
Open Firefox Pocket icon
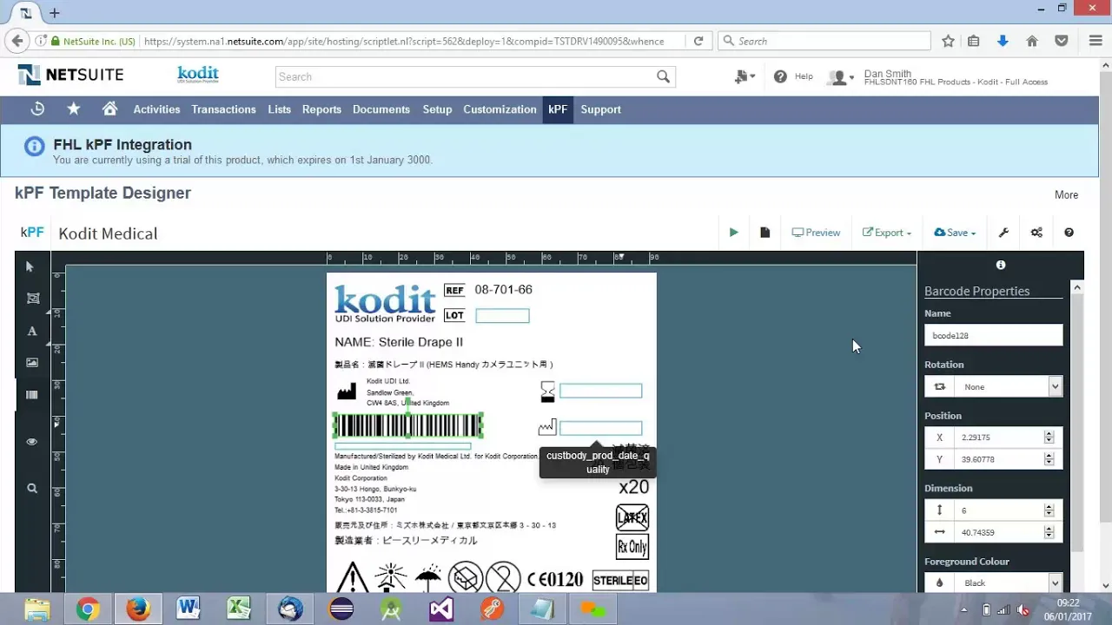(1061, 41)
